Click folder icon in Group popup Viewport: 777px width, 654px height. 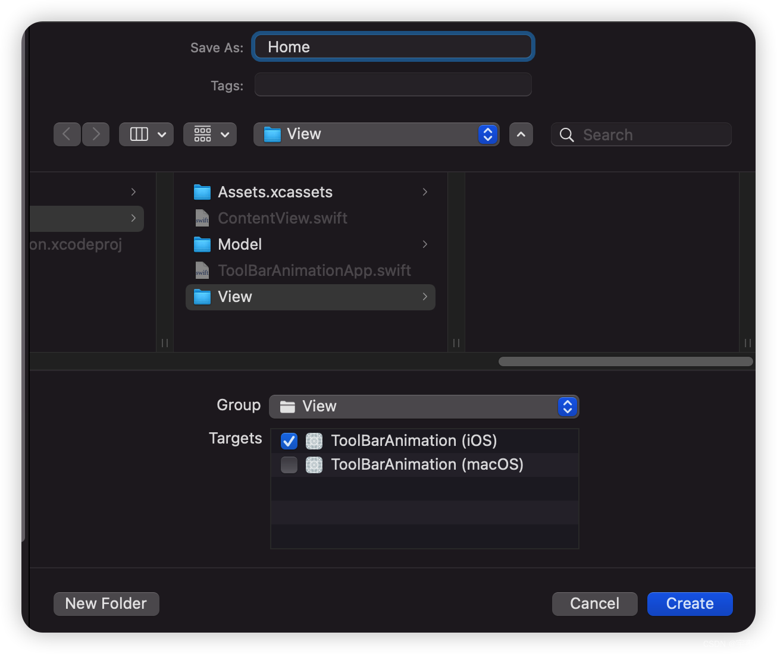pyautogui.click(x=288, y=407)
